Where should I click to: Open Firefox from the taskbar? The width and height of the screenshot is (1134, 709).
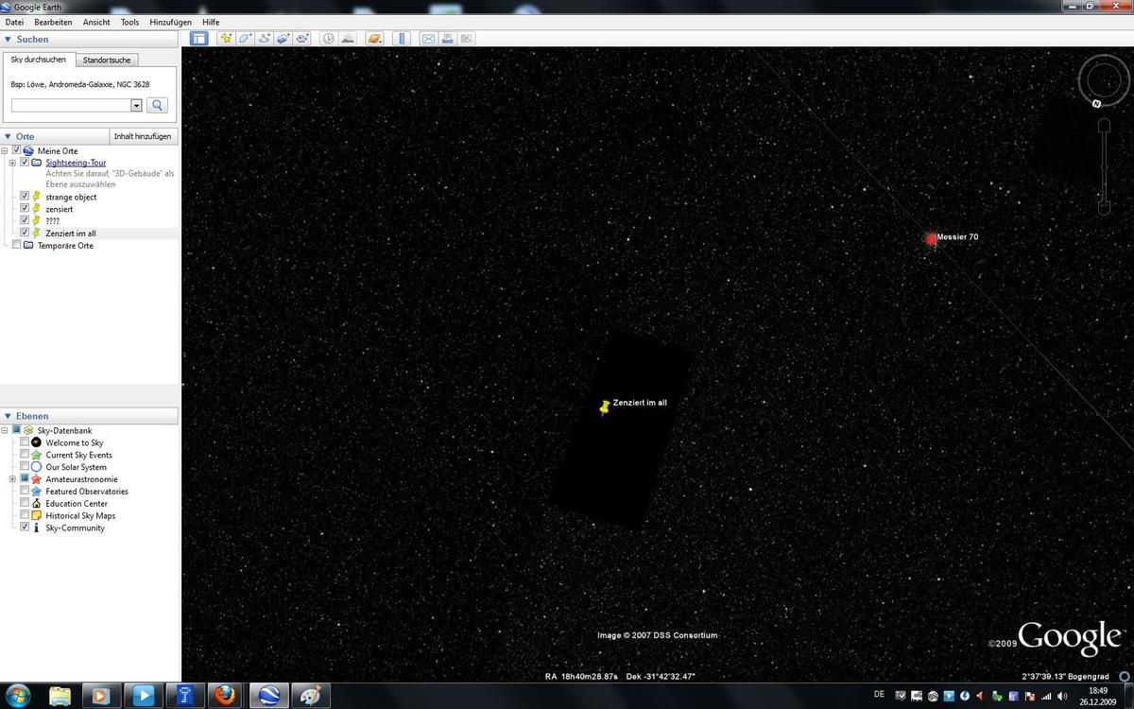tap(224, 695)
